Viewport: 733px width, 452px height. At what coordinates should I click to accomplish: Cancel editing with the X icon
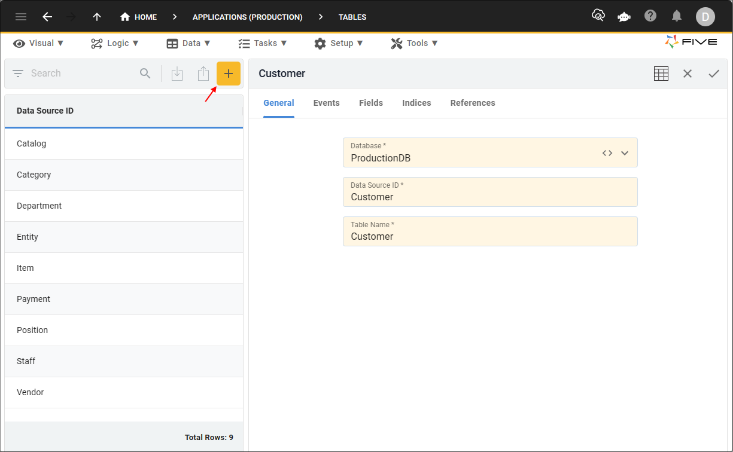688,74
